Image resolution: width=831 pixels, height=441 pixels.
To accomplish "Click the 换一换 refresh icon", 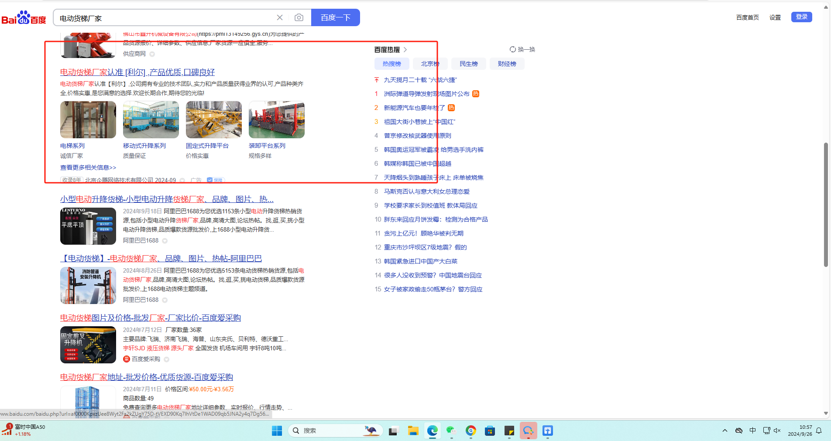I will tap(513, 49).
